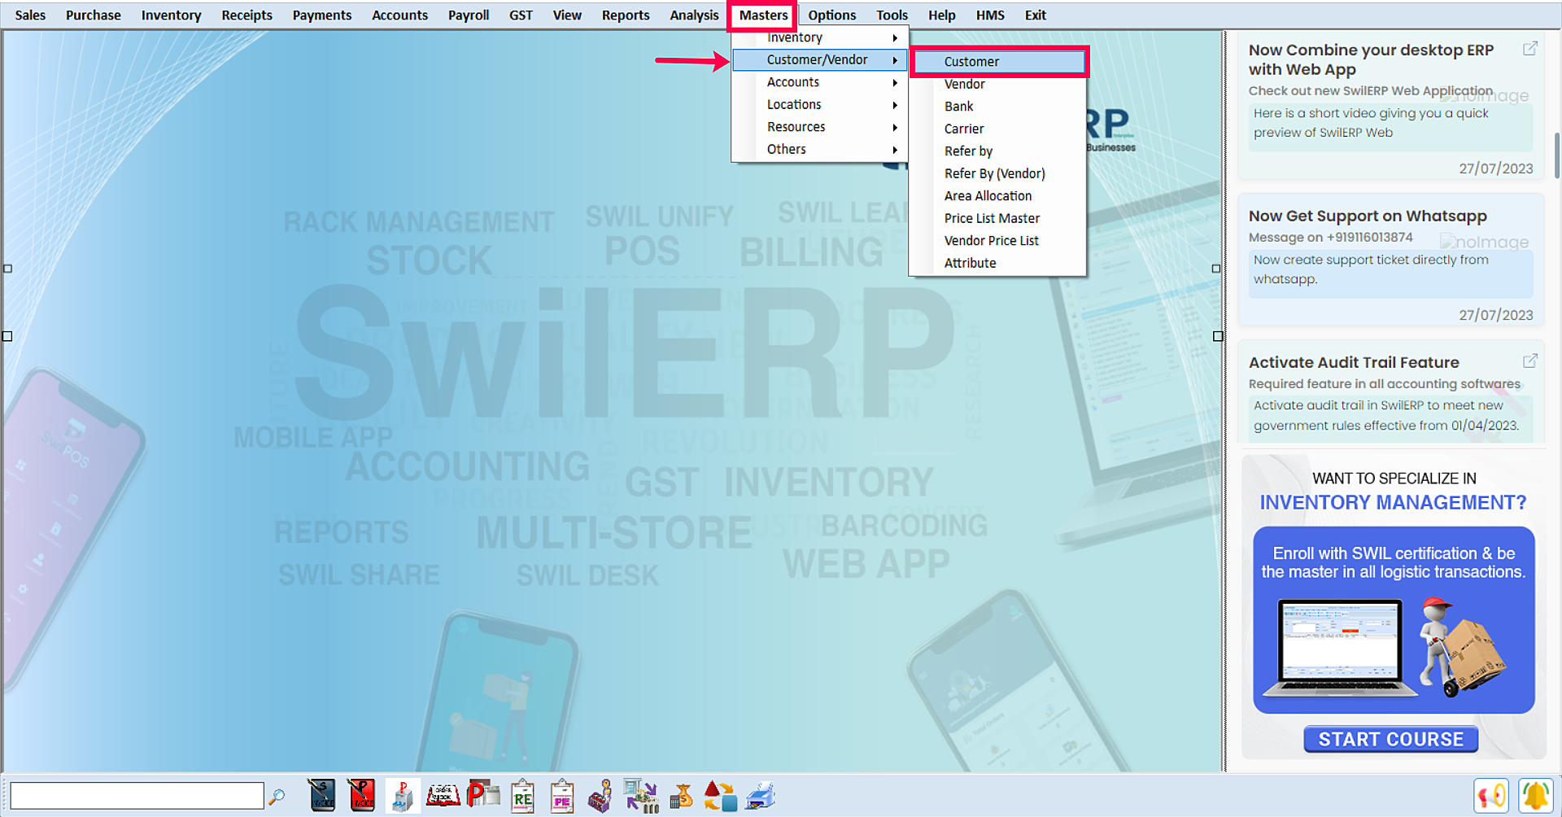Click the megaphone announcements icon
Screen dimensions: 1562x817
click(x=1491, y=795)
